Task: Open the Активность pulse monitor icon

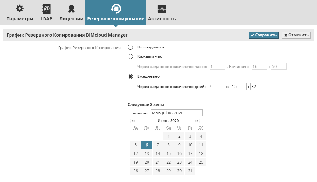Action: (x=162, y=9)
